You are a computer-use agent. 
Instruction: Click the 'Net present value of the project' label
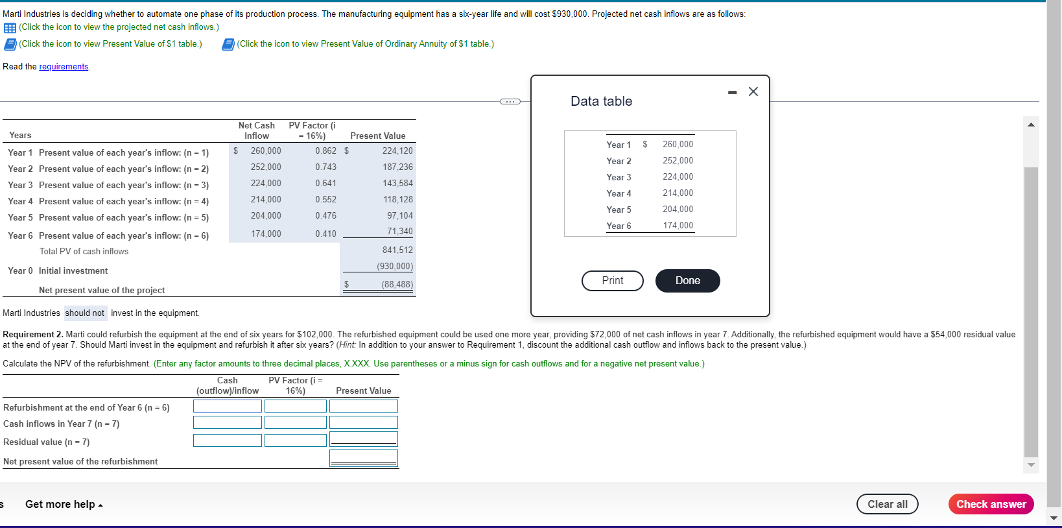pos(102,291)
